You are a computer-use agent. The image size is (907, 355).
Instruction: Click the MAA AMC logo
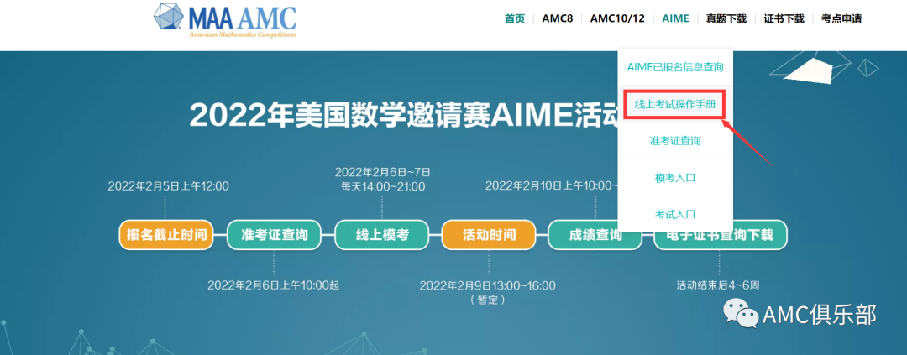click(x=225, y=20)
